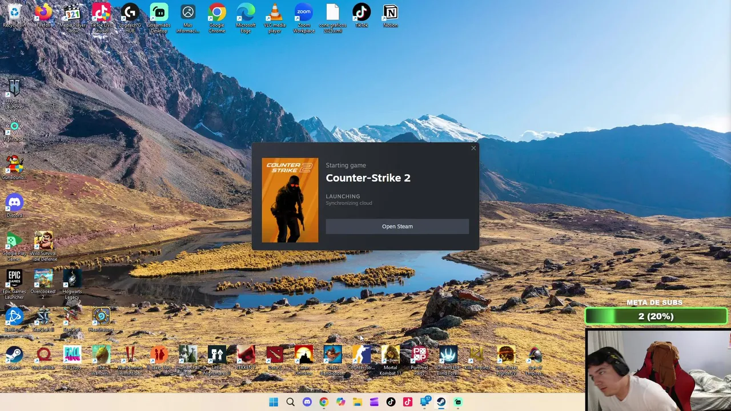Open the Hytale Launcher desktop icon
Image resolution: width=731 pixels, height=411 pixels.
pyautogui.click(x=14, y=94)
